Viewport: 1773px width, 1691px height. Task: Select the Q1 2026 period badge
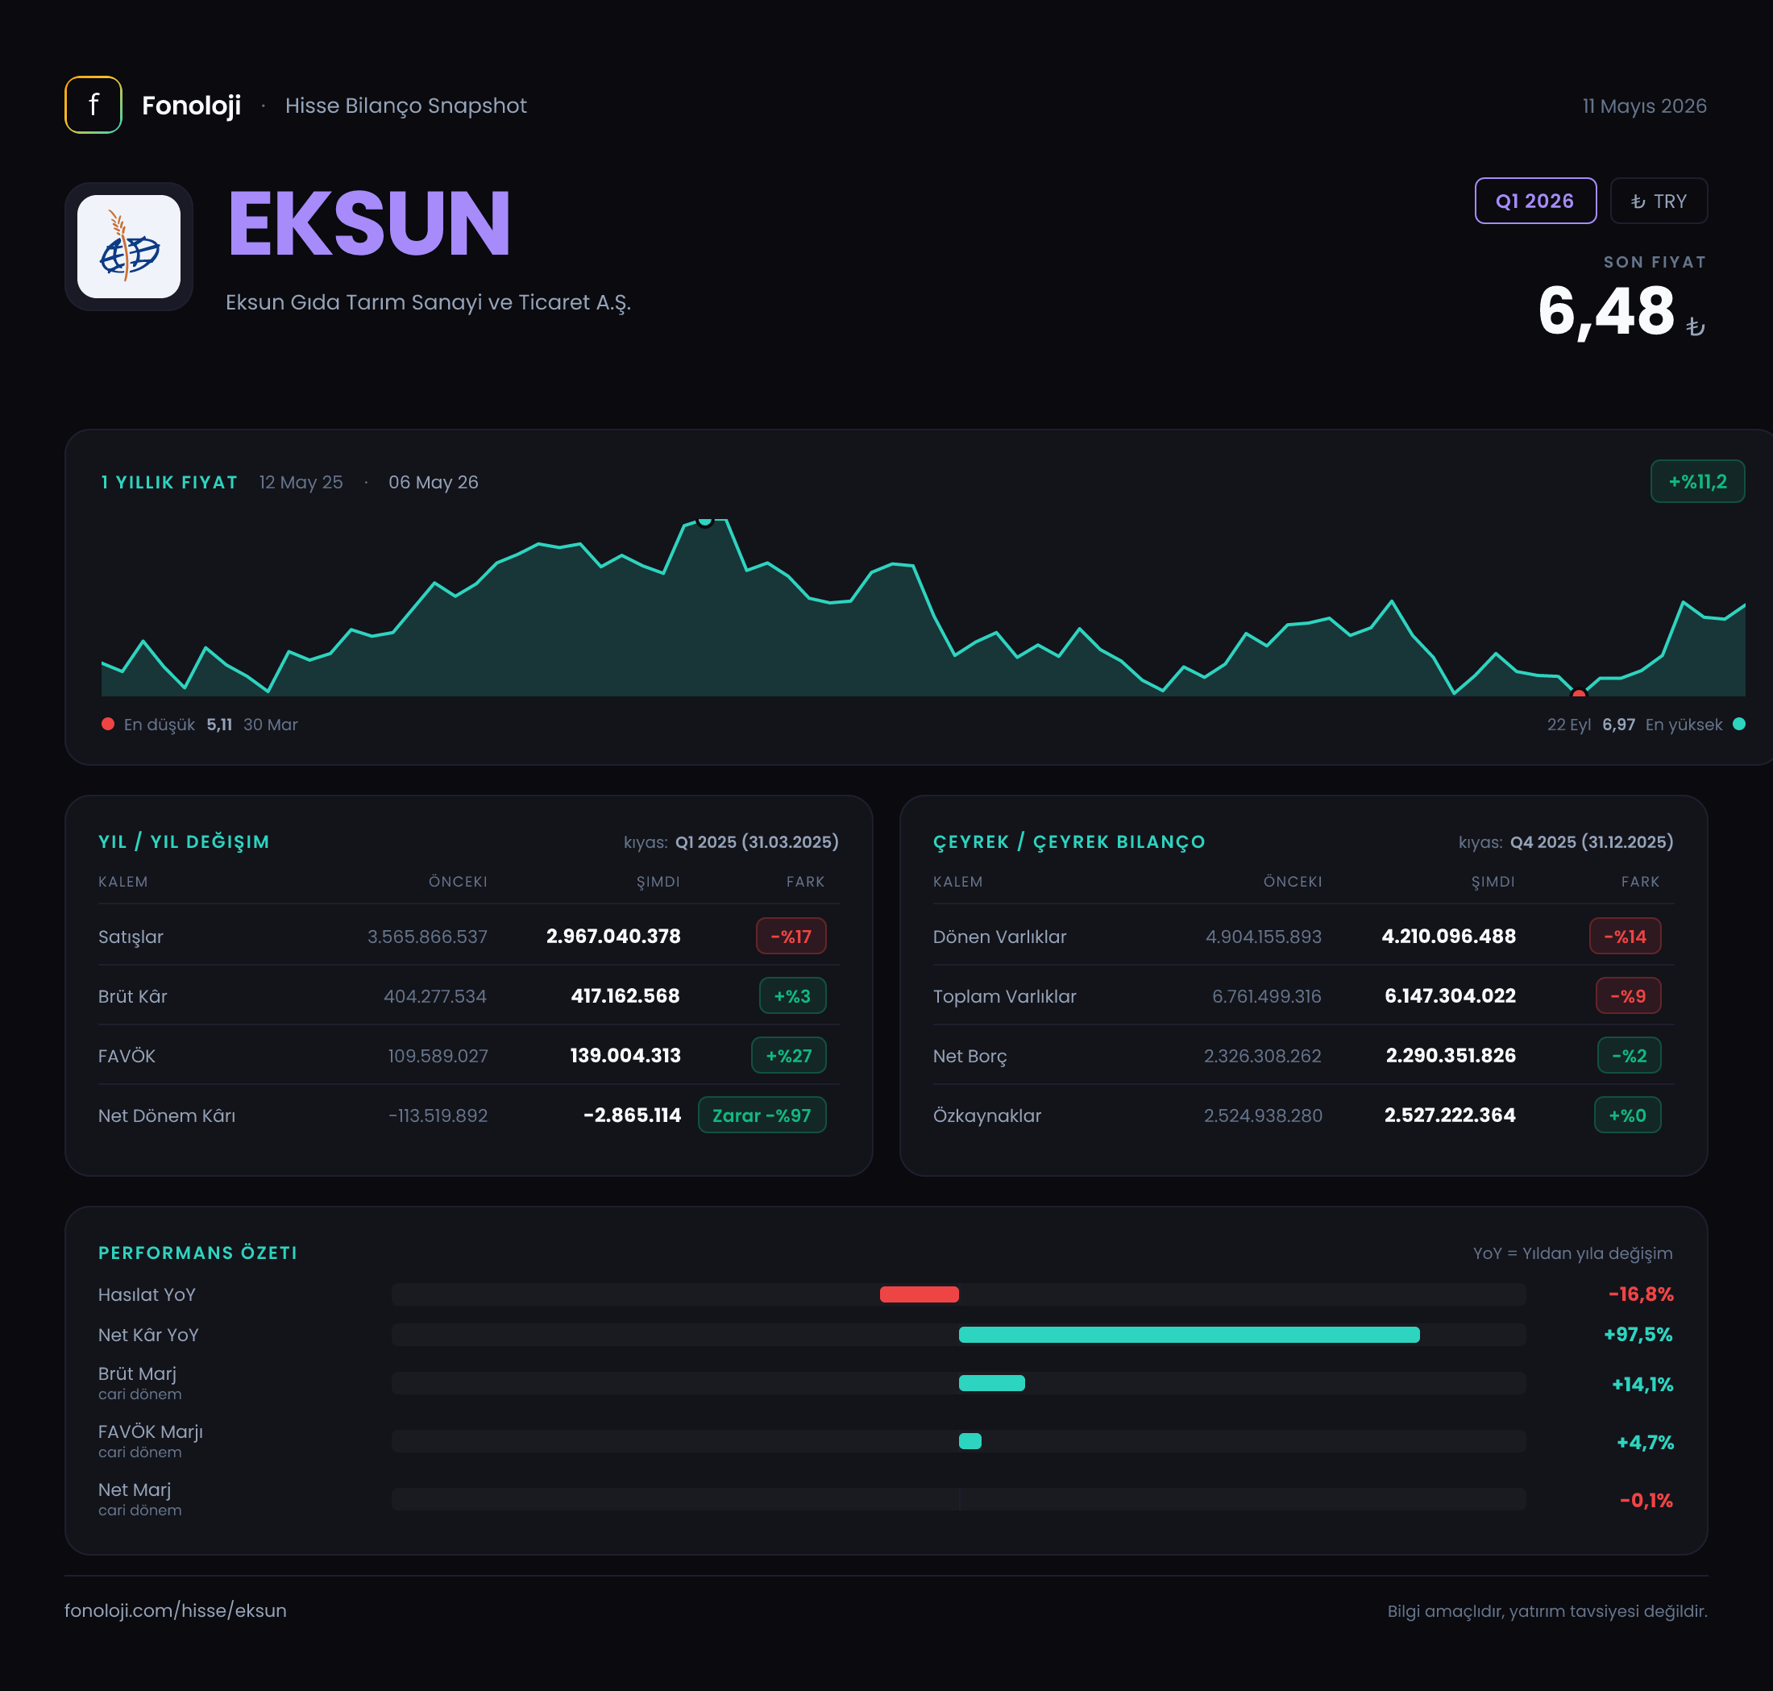click(x=1535, y=201)
